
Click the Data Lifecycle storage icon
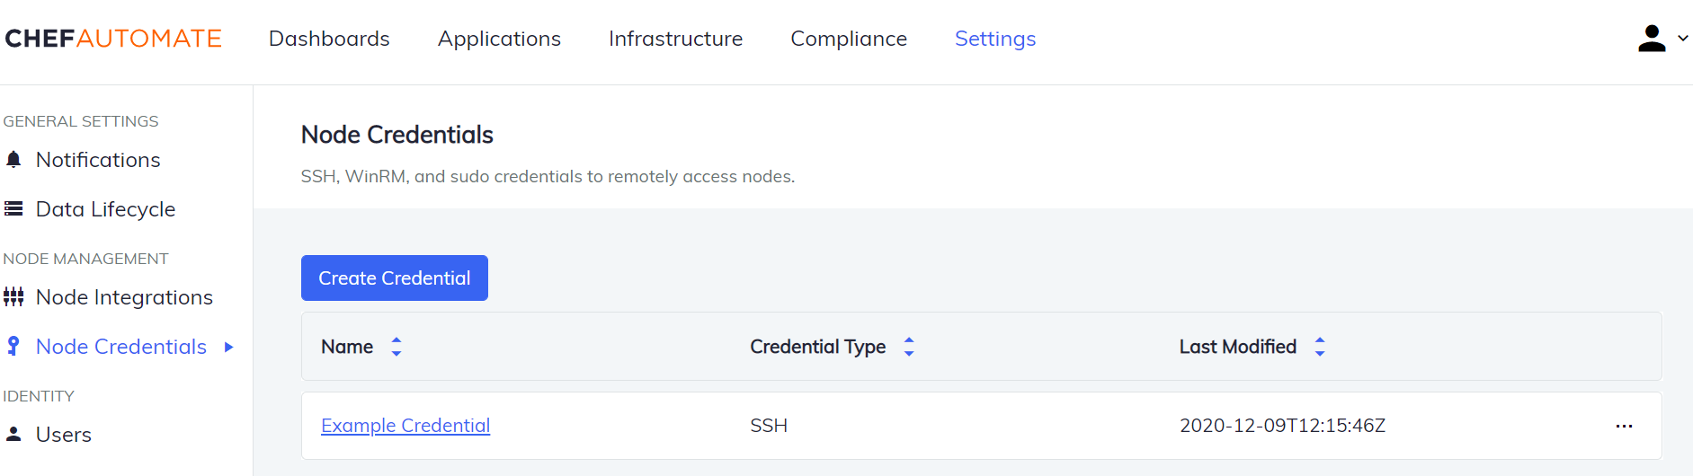tap(13, 209)
